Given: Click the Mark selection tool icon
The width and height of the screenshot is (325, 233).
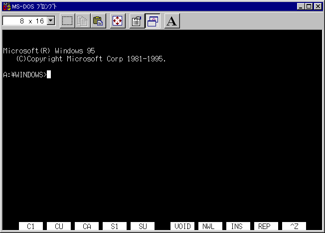Looking at the screenshot, I should (67, 21).
